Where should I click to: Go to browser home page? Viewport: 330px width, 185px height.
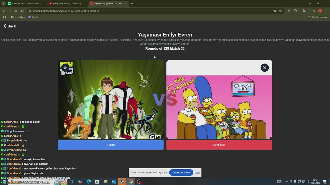22,11
